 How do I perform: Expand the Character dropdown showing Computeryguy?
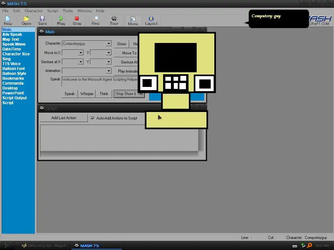109,44
